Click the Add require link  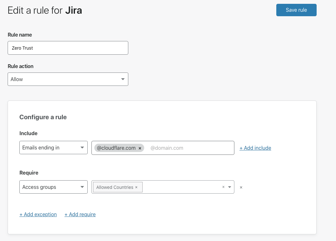click(x=80, y=214)
